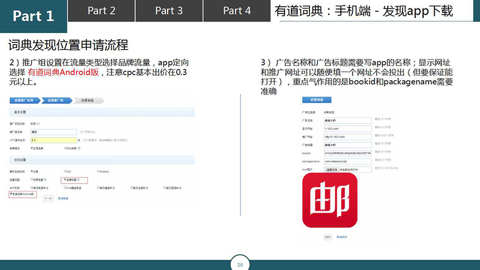
Task: Select the first radio button below the CPC field
Action: coord(32,148)
